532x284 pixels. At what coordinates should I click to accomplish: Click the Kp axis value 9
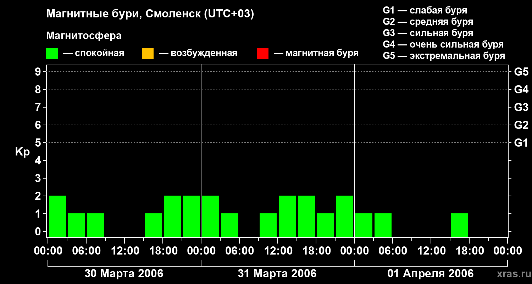point(38,72)
